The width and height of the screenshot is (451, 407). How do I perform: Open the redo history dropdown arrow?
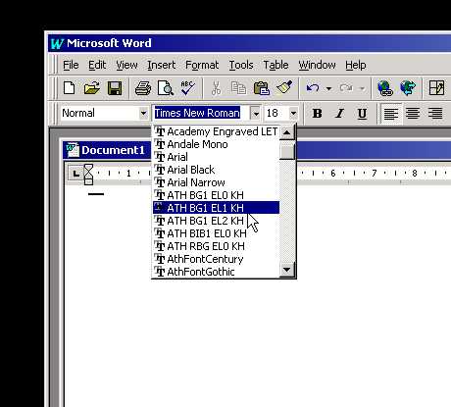pyautogui.click(x=362, y=88)
